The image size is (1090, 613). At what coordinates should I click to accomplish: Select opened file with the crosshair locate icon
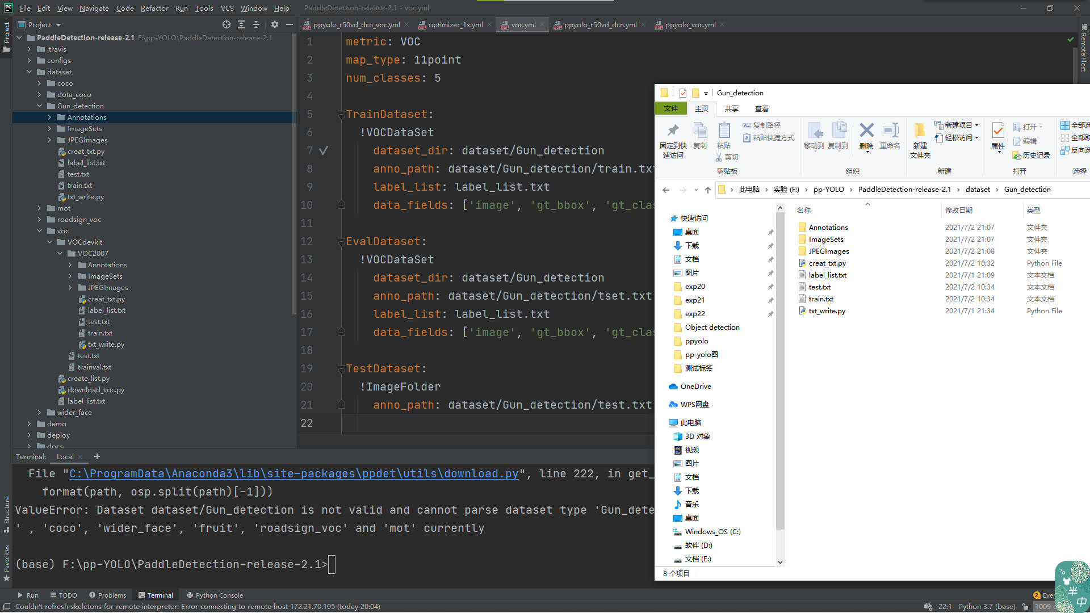point(226,24)
